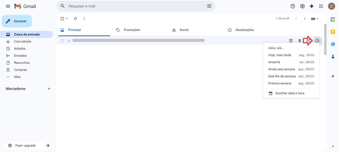Open the account avatar C
This screenshot has height=152, width=339.
pyautogui.click(x=331, y=6)
